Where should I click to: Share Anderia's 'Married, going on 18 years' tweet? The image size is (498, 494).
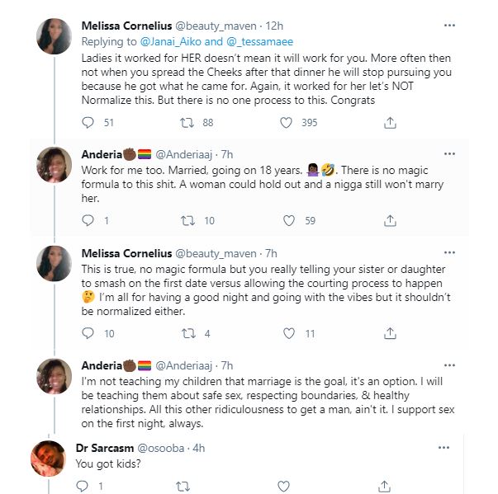coord(390,220)
